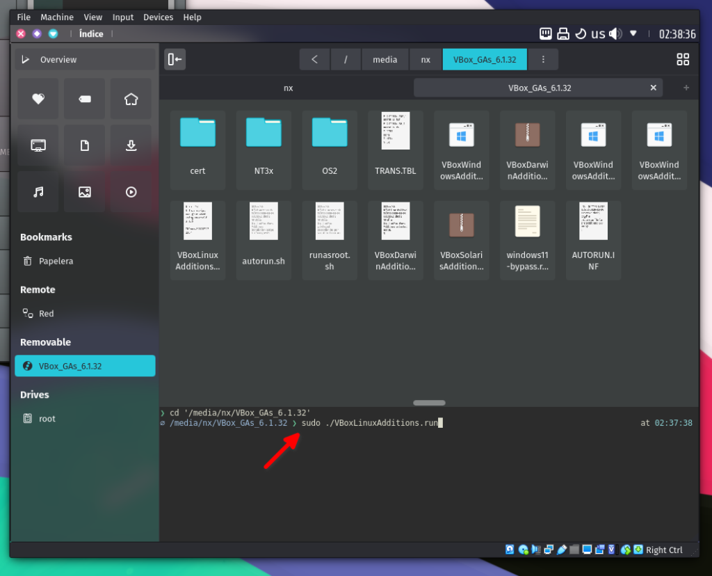Image resolution: width=712 pixels, height=576 pixels.
Task: Open the 'cert' folder
Action: 197,150
